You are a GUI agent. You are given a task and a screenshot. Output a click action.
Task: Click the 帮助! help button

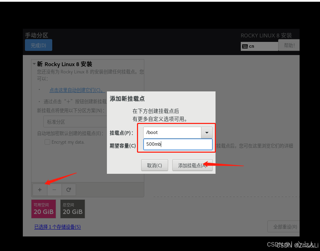[289, 45]
